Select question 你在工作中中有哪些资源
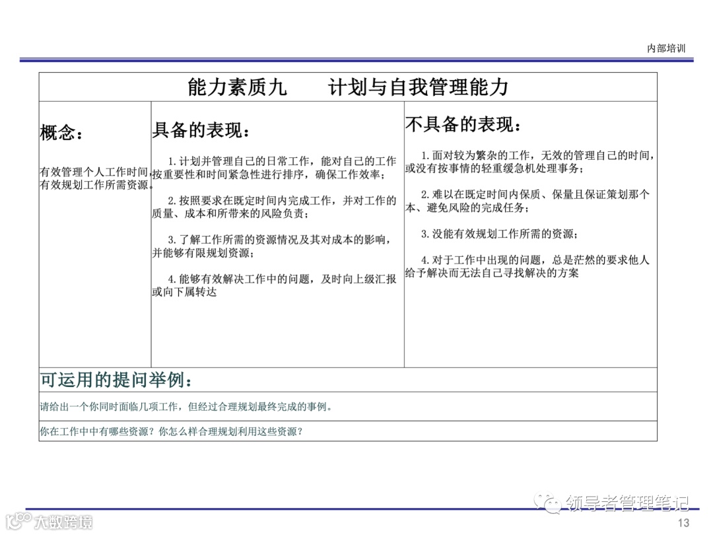The image size is (713, 535). click(171, 431)
